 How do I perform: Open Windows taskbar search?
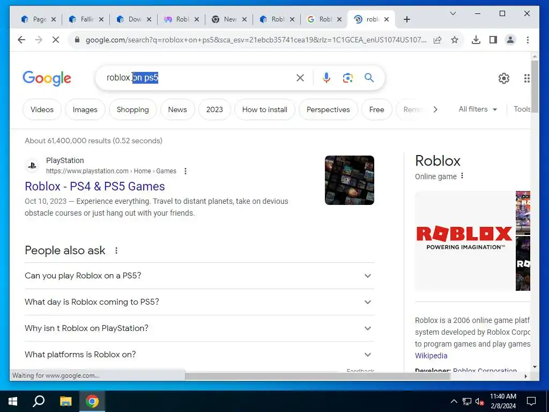(x=39, y=401)
